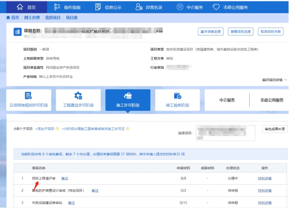Click the 办理状态 column header
Viewport: 289px width, 208px height.
[x=233, y=168]
